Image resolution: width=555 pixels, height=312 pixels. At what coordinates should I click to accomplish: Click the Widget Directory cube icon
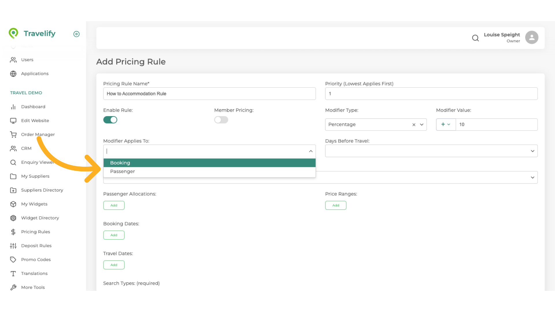pyautogui.click(x=13, y=218)
